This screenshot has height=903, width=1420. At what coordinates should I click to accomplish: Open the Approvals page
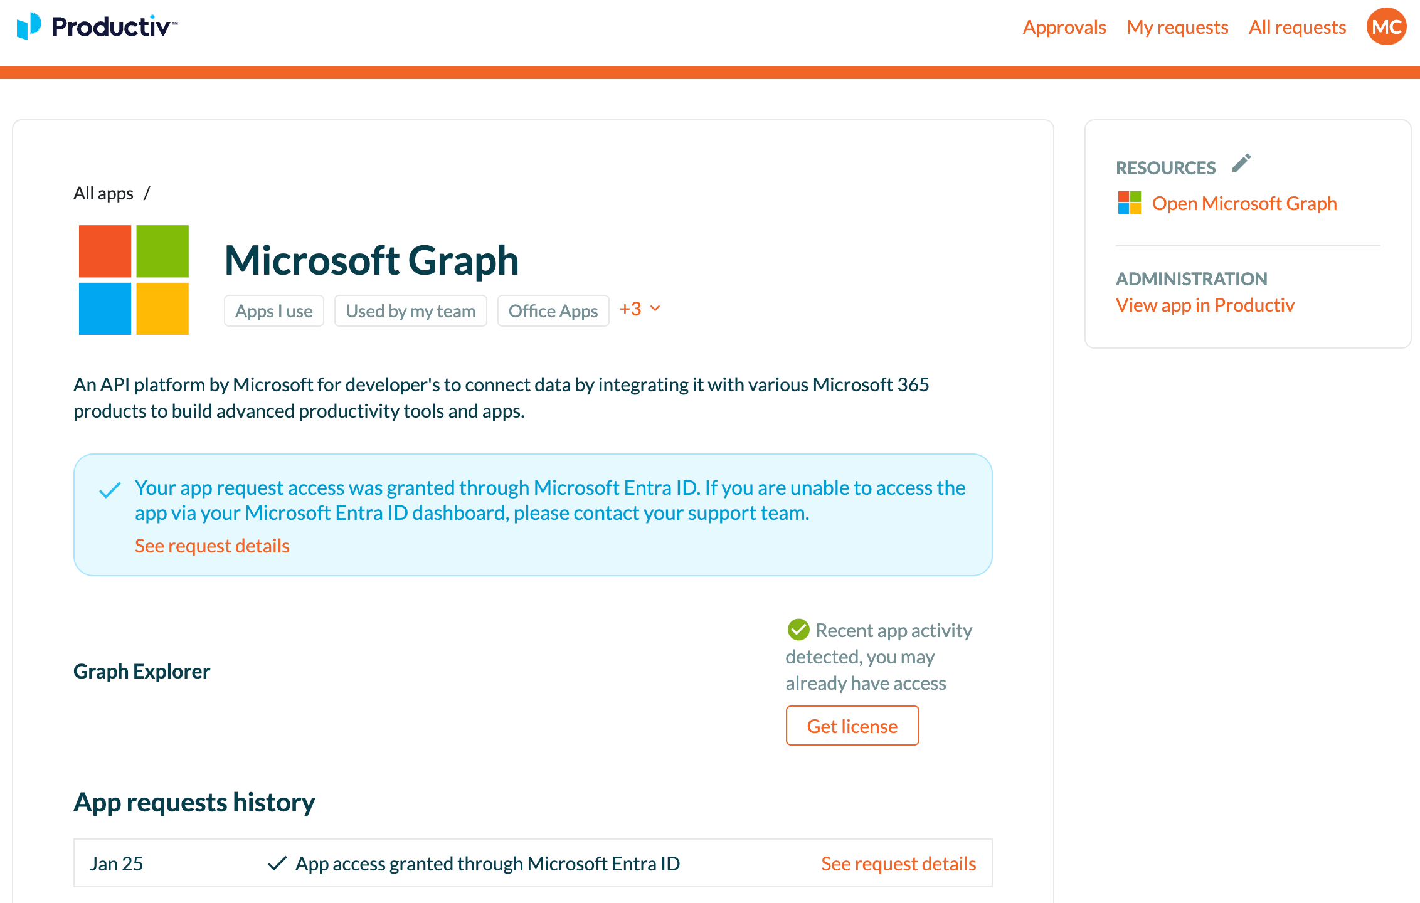(x=1064, y=27)
